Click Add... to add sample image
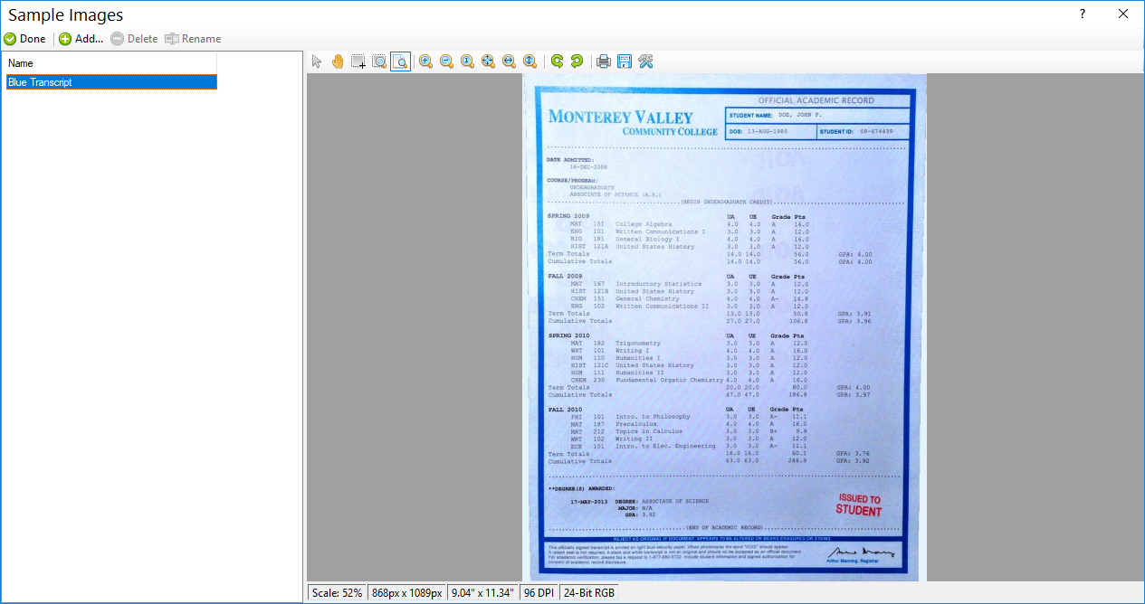 click(81, 39)
